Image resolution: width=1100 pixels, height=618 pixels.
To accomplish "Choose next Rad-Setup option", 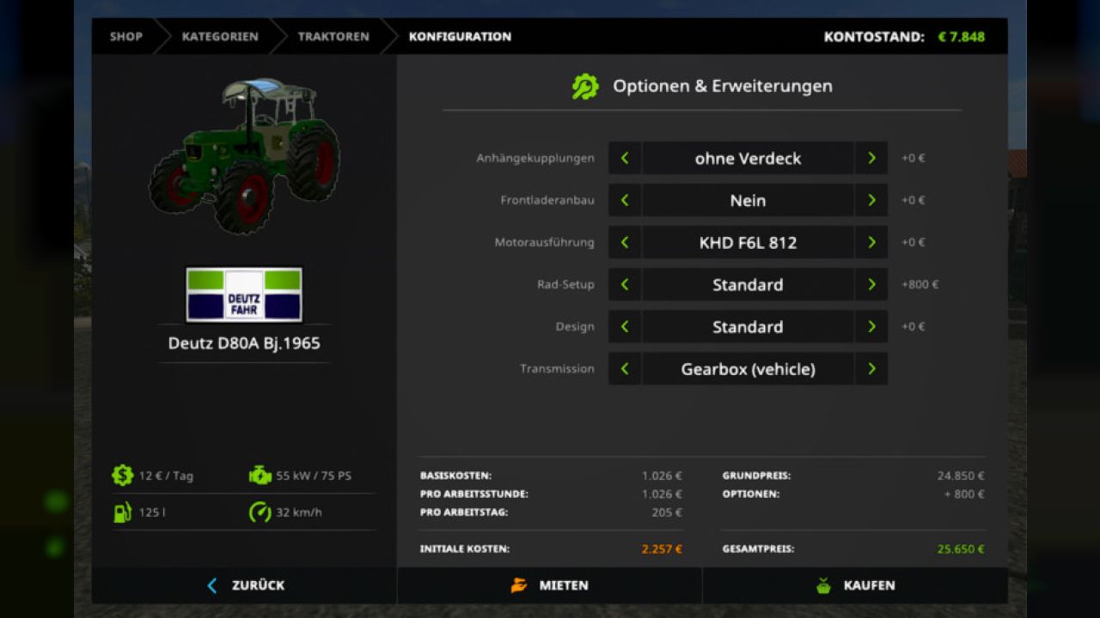I will coord(871,284).
